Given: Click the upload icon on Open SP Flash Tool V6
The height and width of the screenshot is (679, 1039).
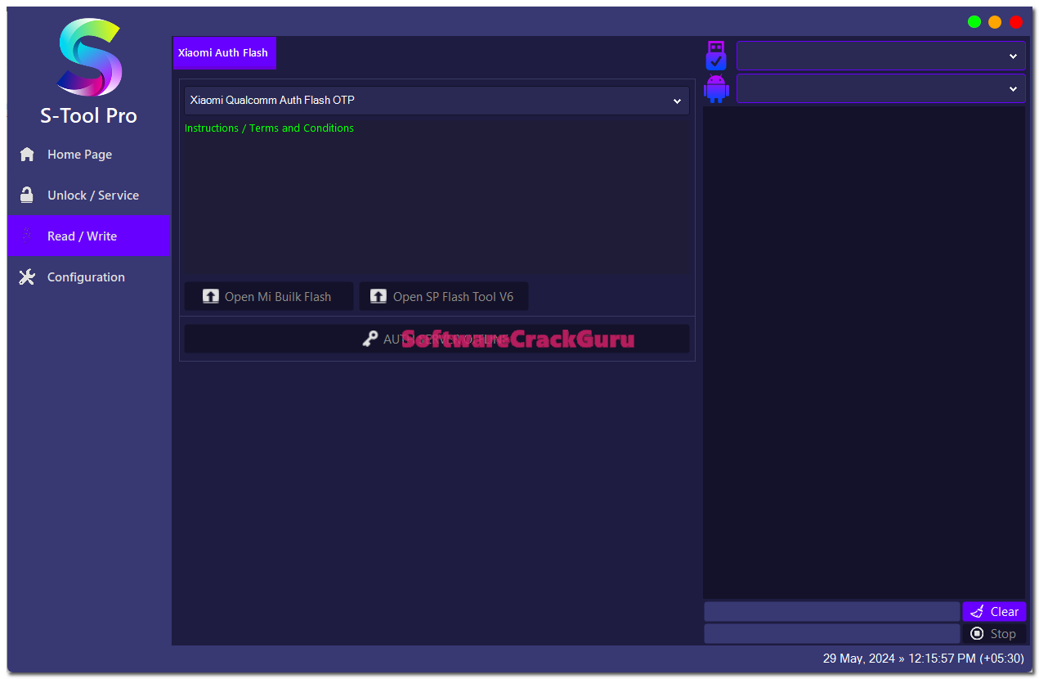Looking at the screenshot, I should [x=378, y=296].
